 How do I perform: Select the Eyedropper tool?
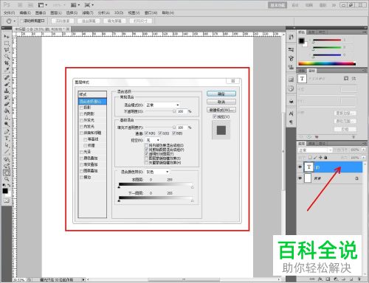tap(6, 70)
